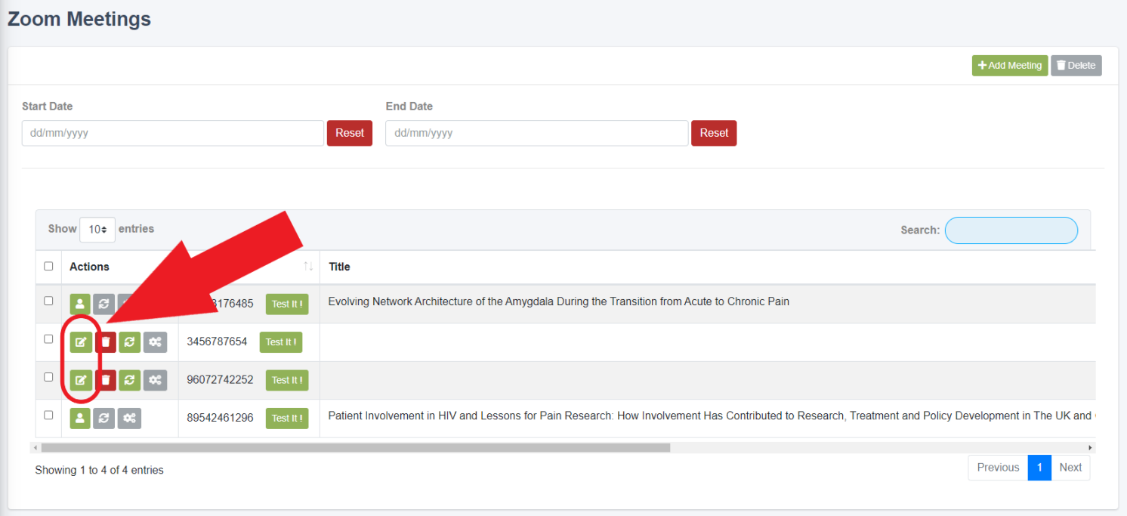
Task: Check the box for meeting 3456787654
Action: click(48, 339)
